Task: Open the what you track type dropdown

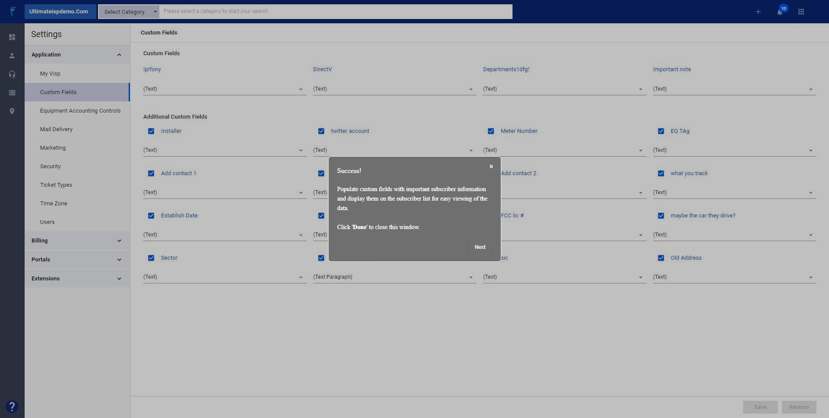Action: (734, 192)
